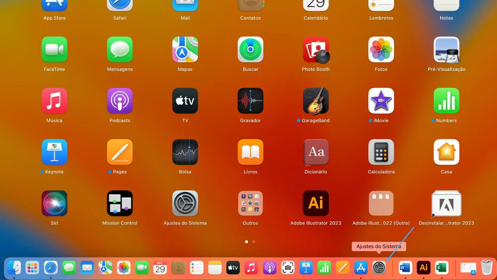Click System Settings gear in Dock
Screen dimensions: 497x280
pyautogui.click(x=379, y=268)
